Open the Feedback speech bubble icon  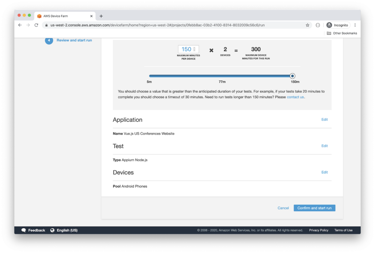(24, 230)
